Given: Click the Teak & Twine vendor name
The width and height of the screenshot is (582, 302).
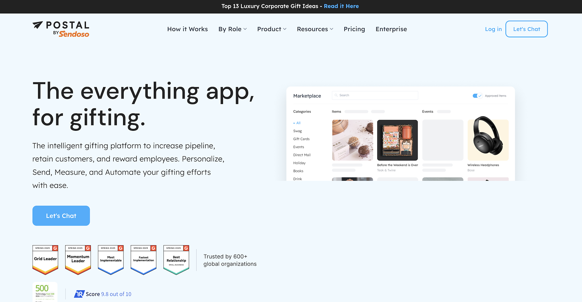Looking at the screenshot, I should (386, 170).
